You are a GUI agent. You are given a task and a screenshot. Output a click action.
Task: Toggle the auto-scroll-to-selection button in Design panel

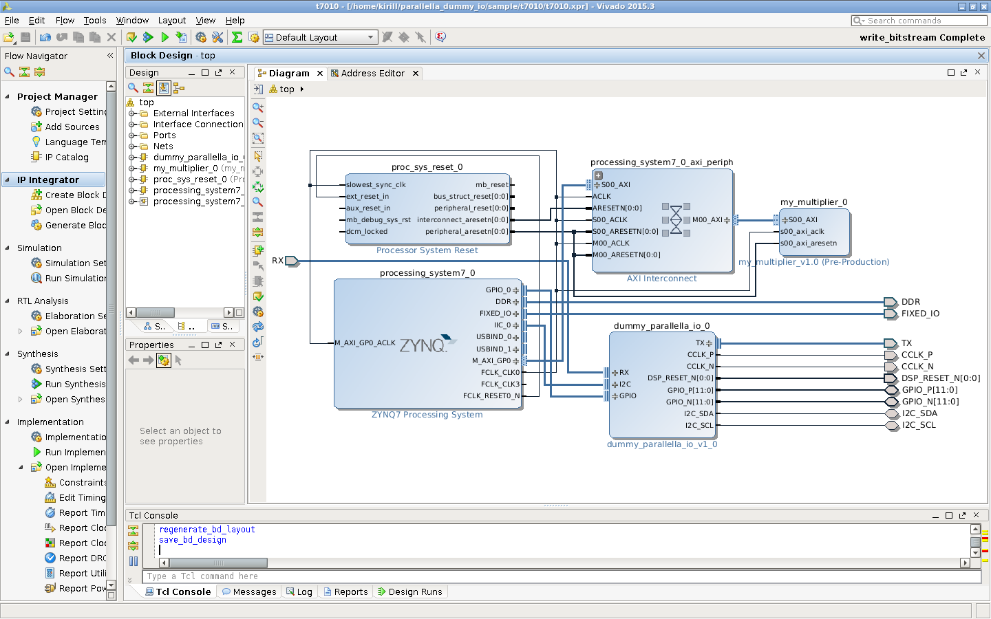pos(164,87)
